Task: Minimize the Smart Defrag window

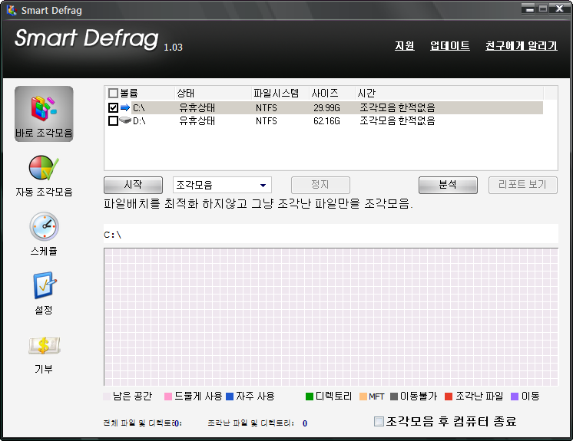Action: click(x=528, y=8)
